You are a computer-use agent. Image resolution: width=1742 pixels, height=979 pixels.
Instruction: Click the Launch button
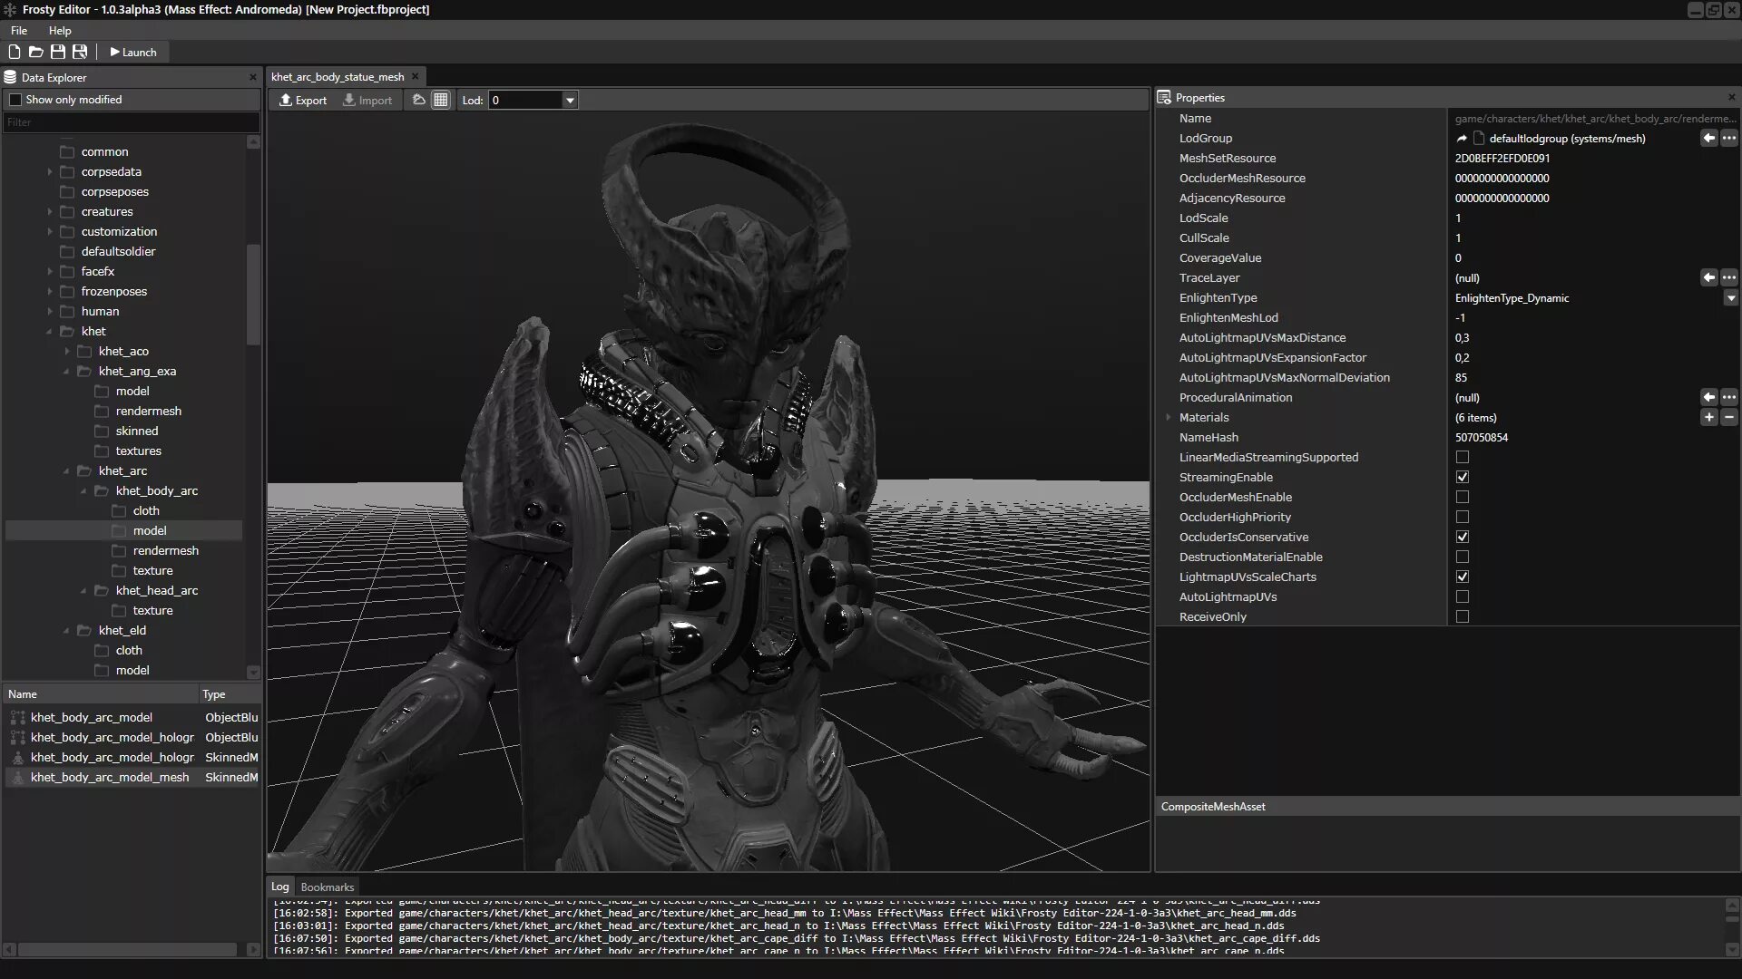point(133,52)
